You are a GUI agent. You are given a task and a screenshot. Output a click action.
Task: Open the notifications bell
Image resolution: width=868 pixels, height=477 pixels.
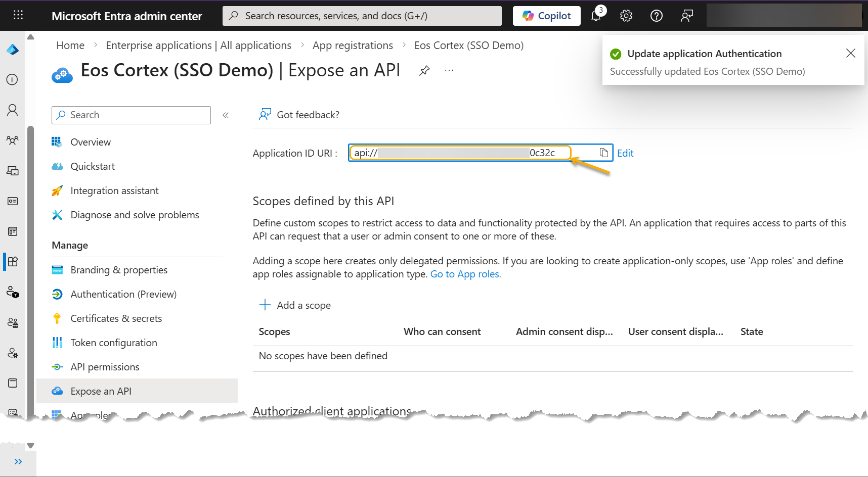tap(596, 16)
